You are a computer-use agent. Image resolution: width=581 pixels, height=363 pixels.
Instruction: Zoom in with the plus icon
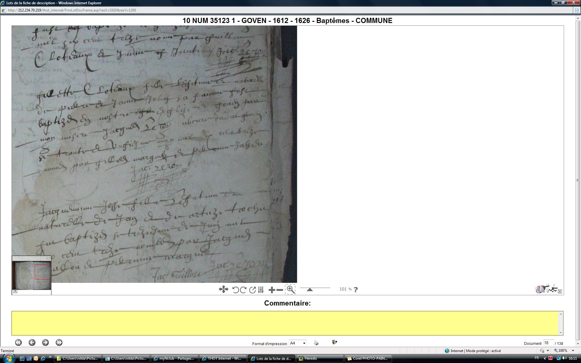tap(271, 290)
